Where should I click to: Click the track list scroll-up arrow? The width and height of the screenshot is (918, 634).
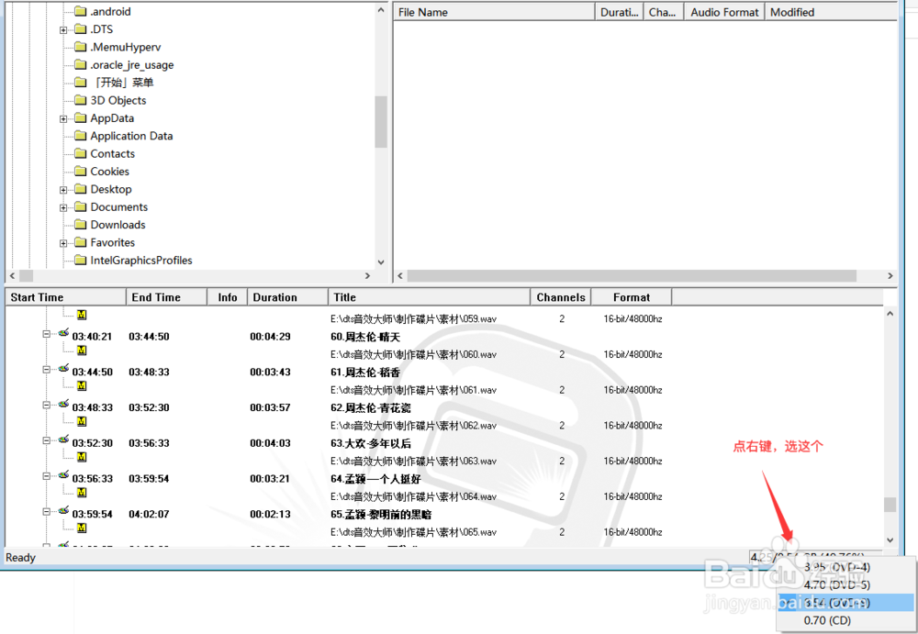(x=890, y=314)
